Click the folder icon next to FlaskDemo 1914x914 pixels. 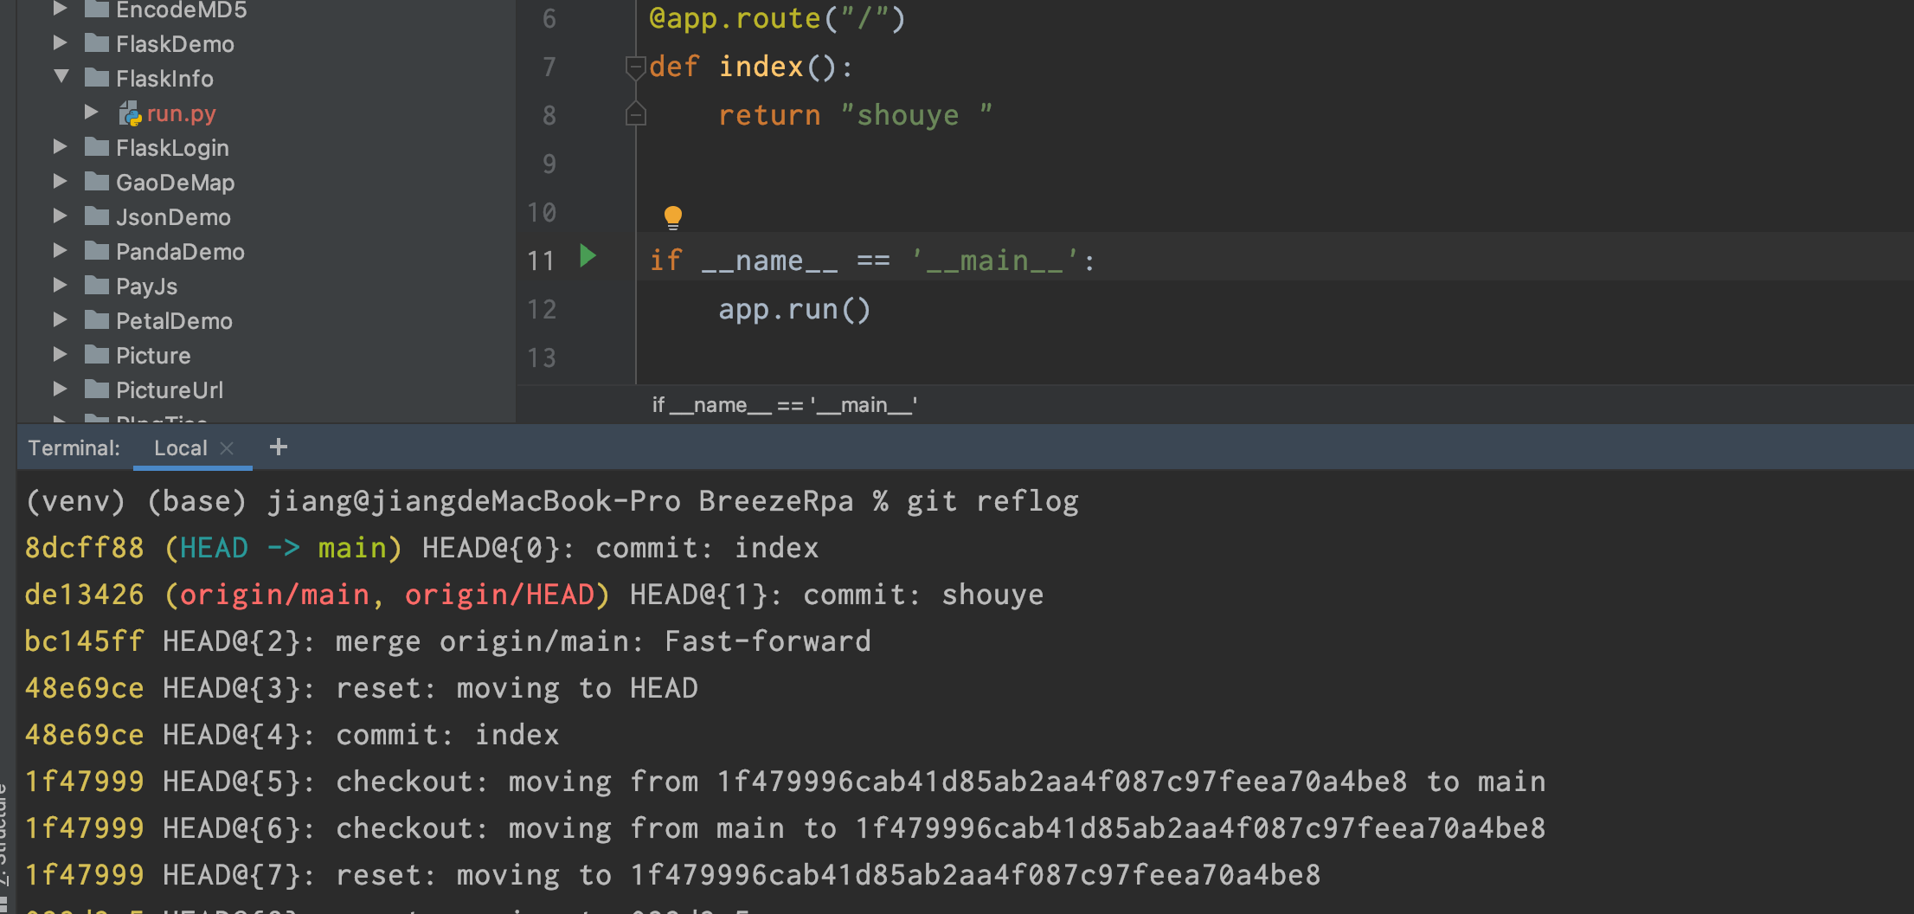[x=96, y=43]
